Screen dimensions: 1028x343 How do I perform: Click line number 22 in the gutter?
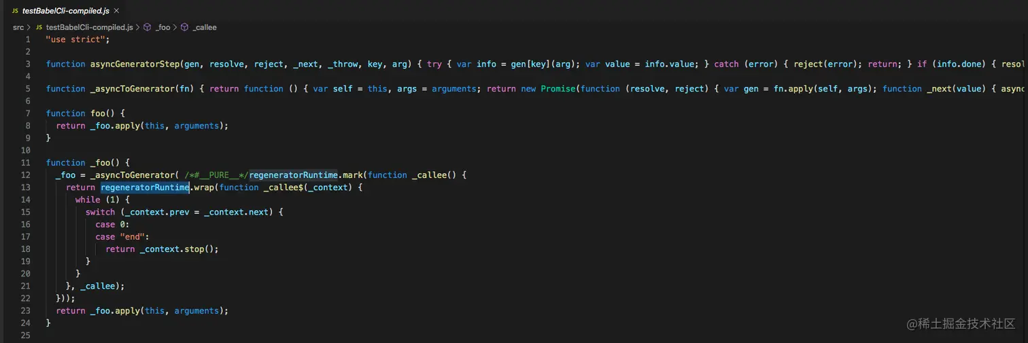pyautogui.click(x=26, y=298)
